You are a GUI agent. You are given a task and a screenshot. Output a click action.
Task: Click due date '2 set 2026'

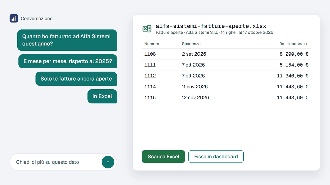(194, 54)
